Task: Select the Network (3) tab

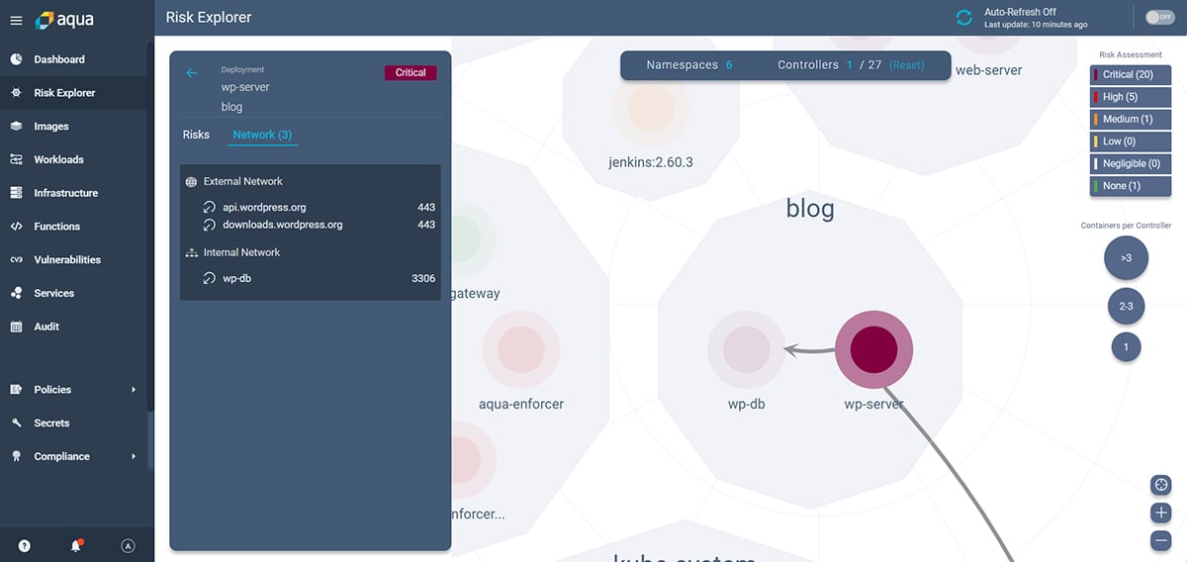Action: tap(262, 135)
